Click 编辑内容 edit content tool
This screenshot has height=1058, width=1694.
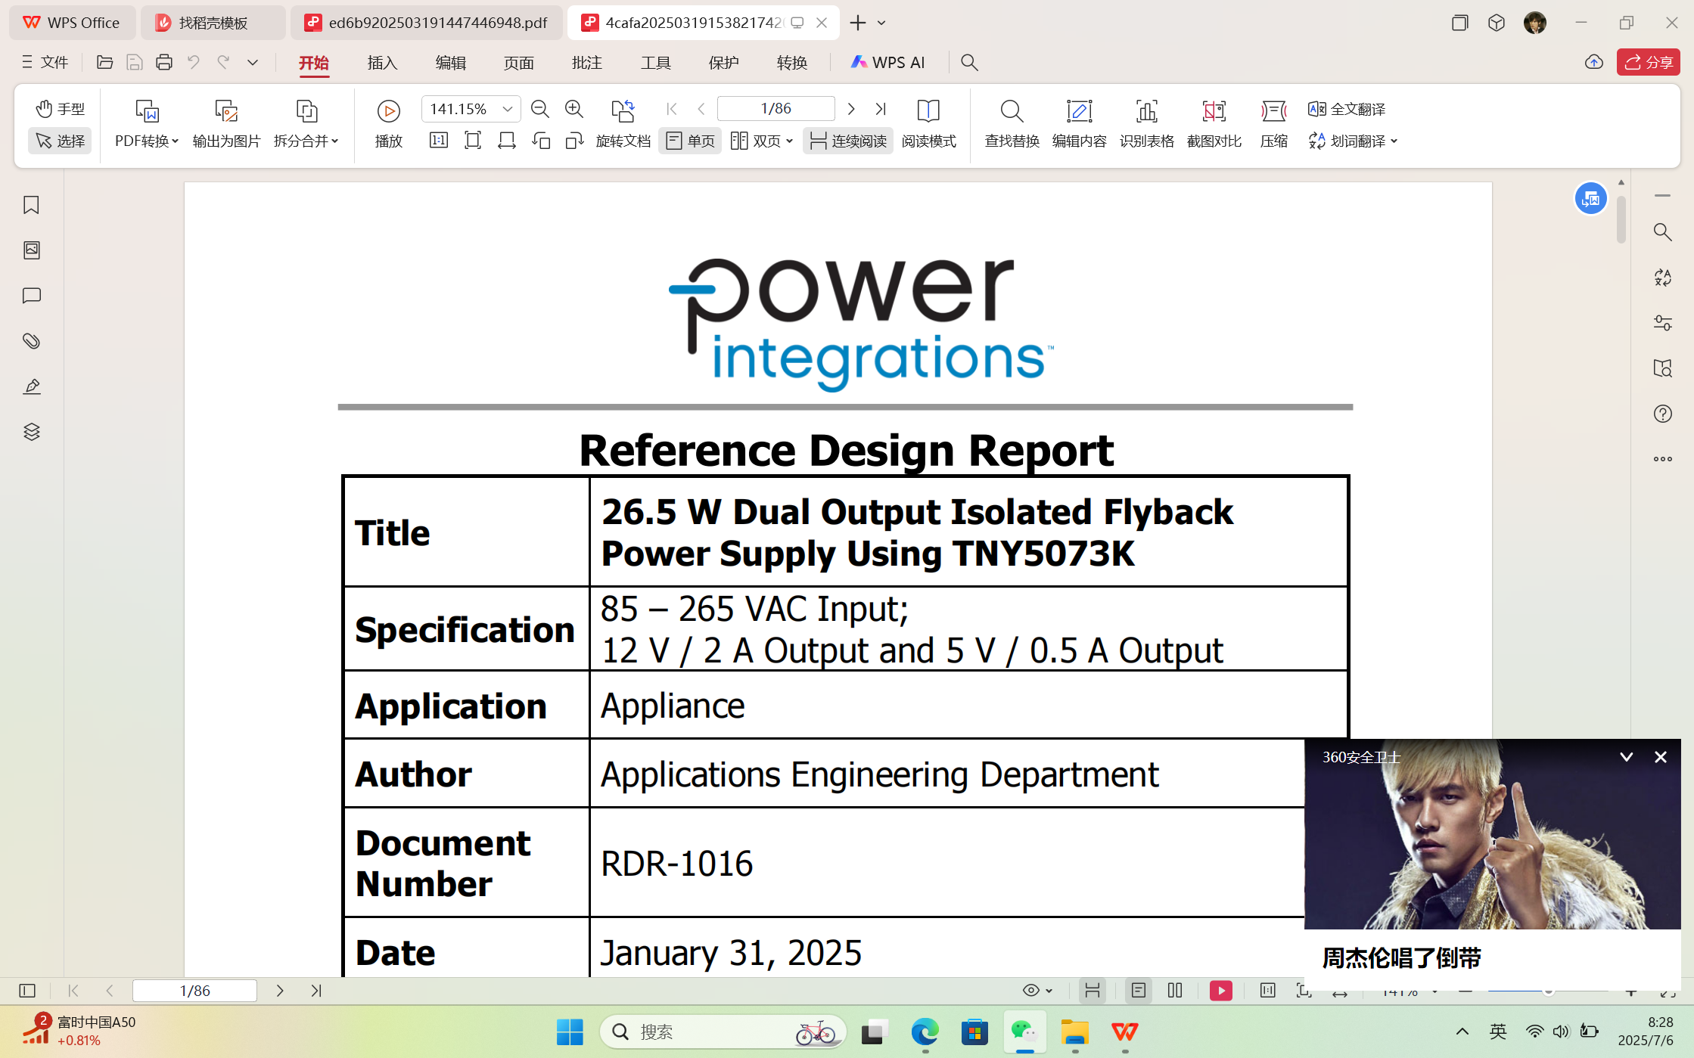(x=1079, y=124)
